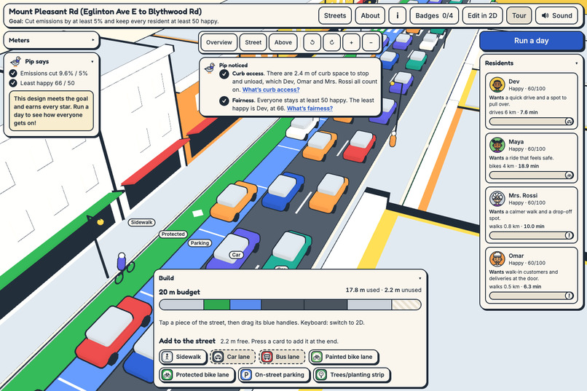Click the Emissions cut 9.6% checkmark

(13, 74)
